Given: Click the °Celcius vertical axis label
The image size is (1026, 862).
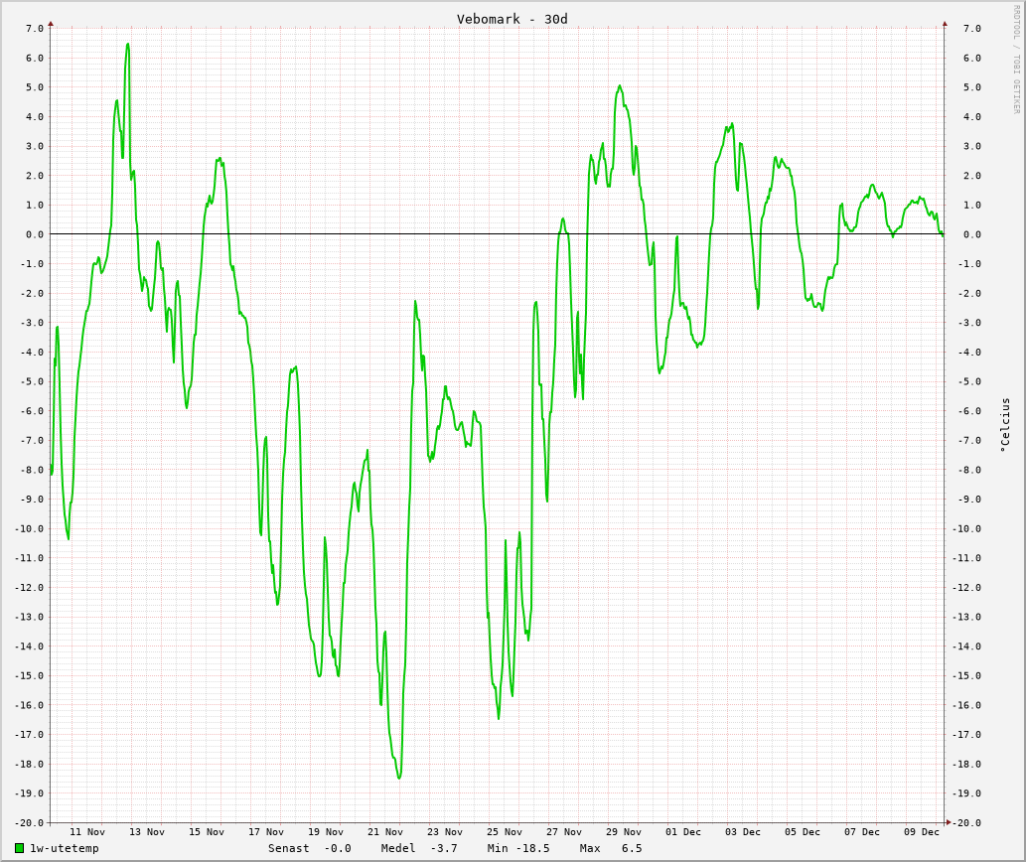Looking at the screenshot, I should 1005,425.
